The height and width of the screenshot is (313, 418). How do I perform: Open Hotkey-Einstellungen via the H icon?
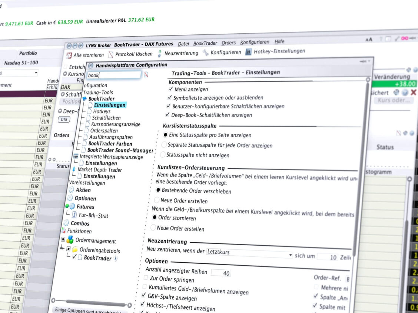[248, 52]
